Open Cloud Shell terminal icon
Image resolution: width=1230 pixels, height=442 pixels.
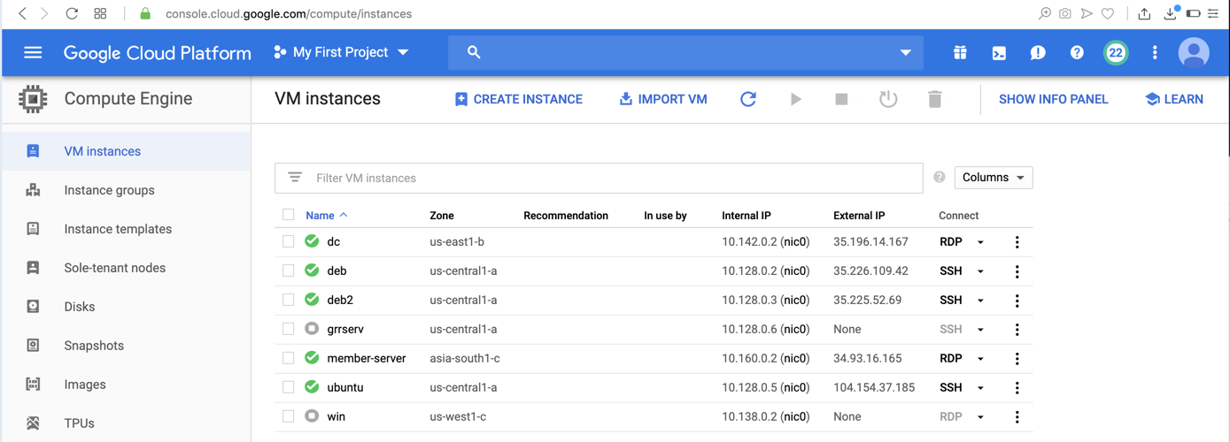coord(999,53)
